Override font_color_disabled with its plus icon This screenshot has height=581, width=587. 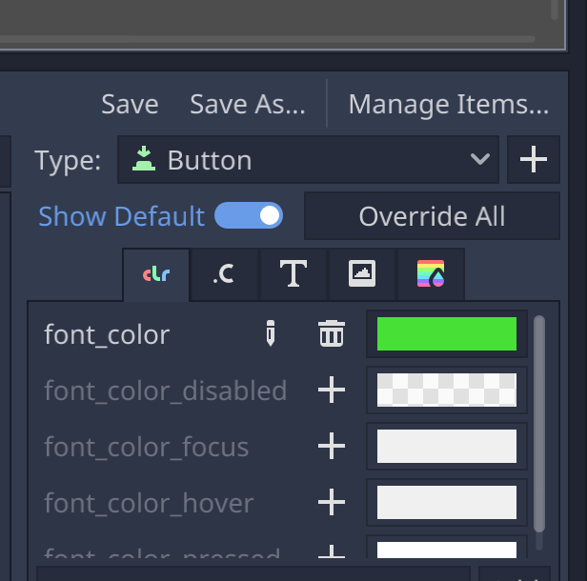[x=332, y=390]
